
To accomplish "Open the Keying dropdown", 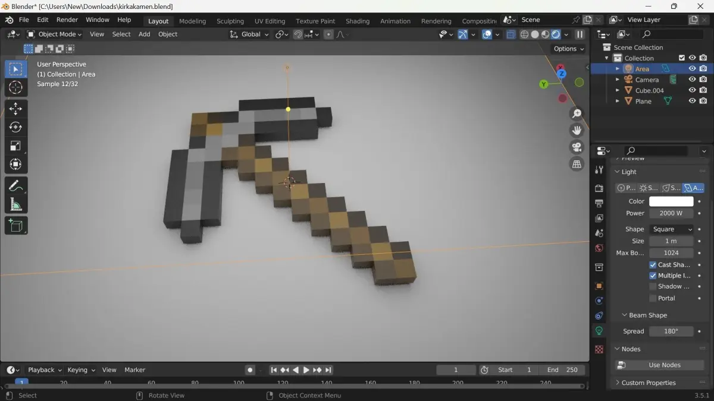I will (x=80, y=370).
